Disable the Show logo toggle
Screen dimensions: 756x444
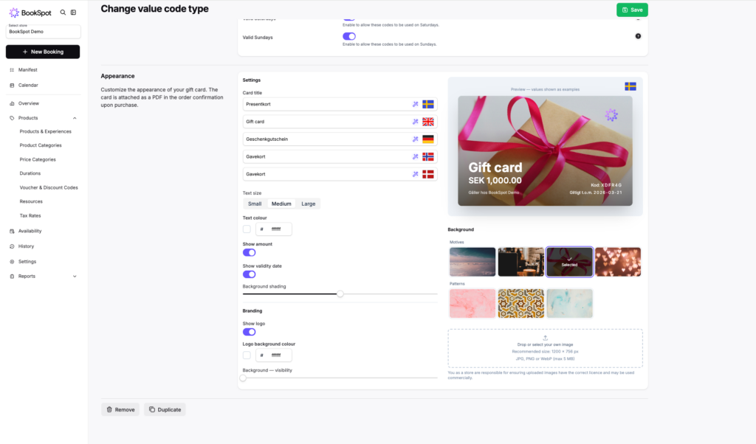250,332
